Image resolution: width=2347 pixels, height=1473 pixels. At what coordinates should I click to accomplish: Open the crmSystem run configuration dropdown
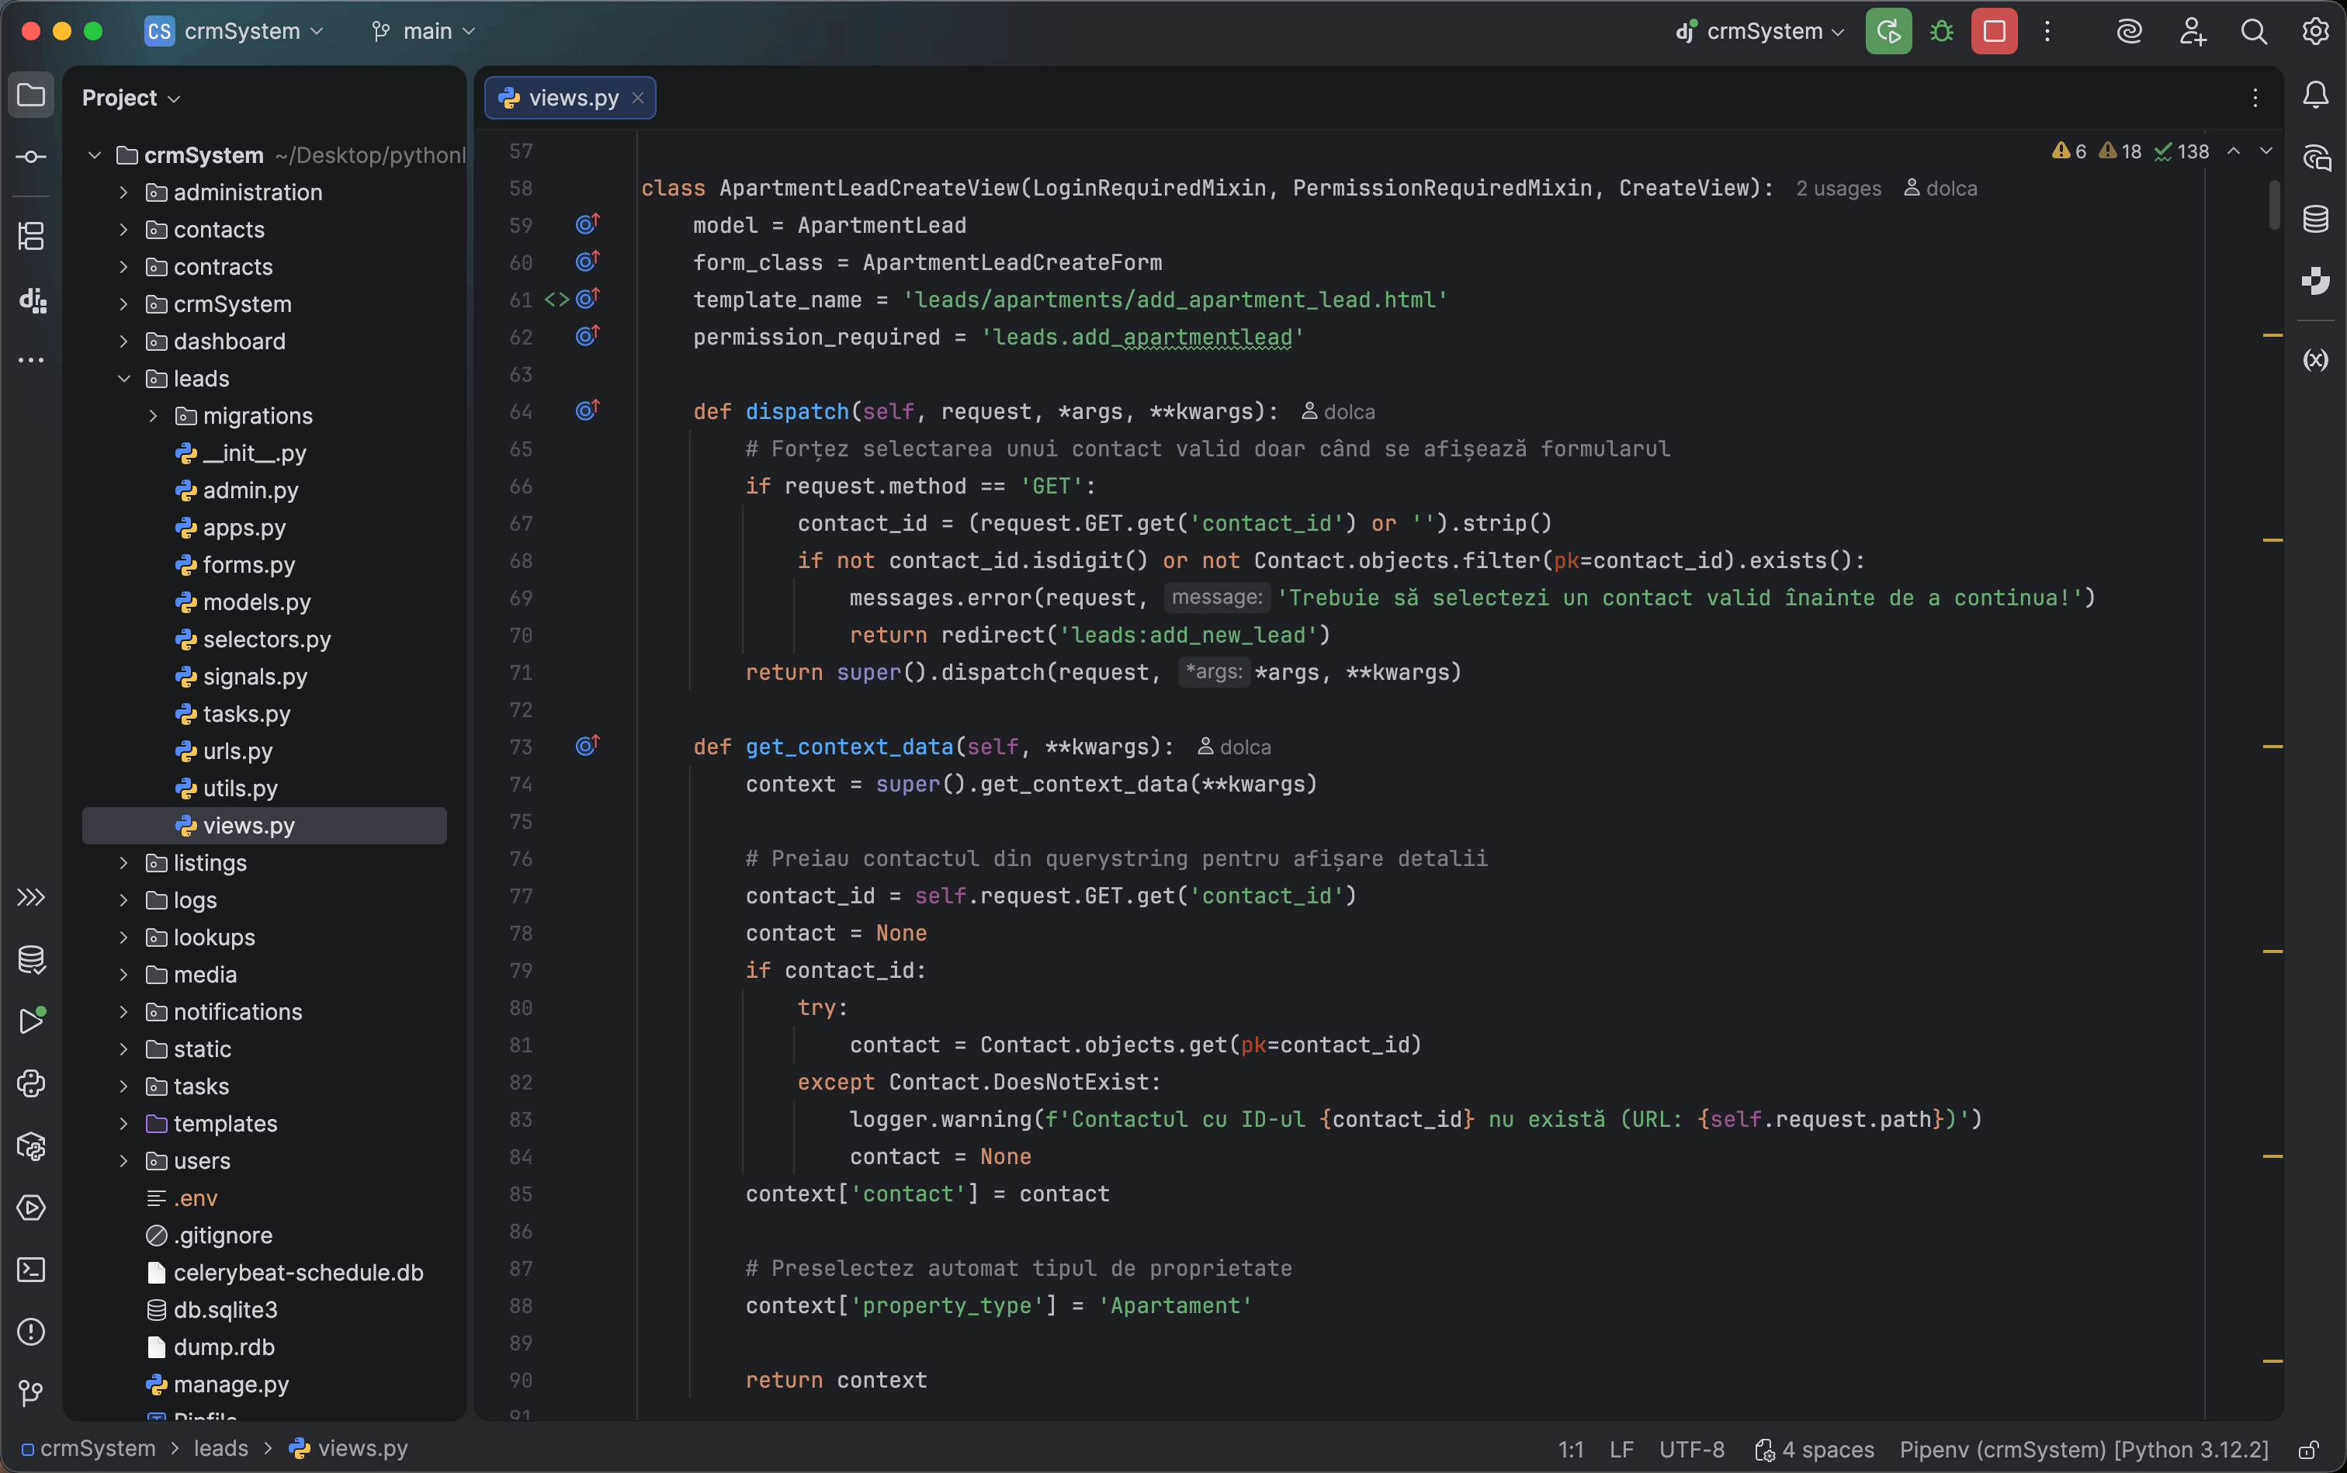click(1759, 30)
